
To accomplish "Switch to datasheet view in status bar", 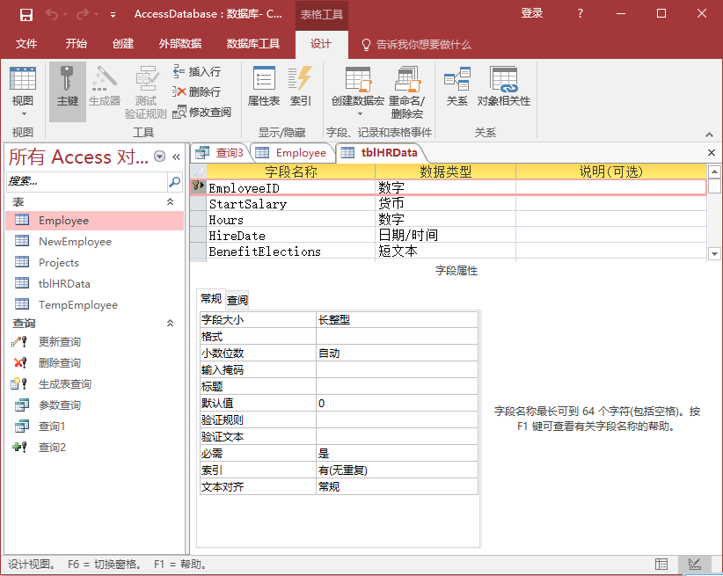I will pyautogui.click(x=661, y=564).
